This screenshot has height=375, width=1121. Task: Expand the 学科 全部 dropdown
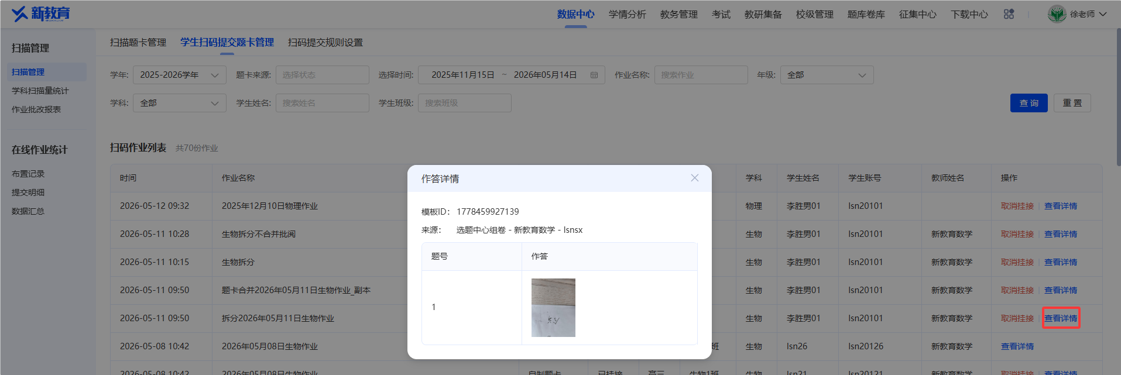click(x=180, y=103)
